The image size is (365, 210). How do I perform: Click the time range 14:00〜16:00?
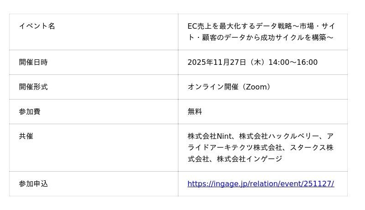293,62
